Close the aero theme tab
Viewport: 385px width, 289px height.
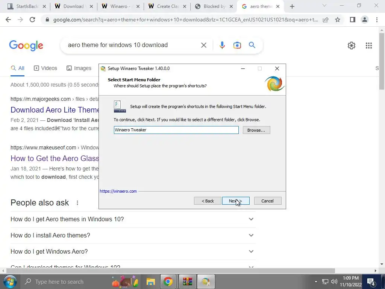278,6
